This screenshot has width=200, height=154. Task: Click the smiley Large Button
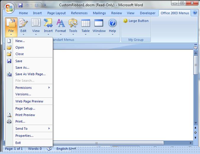click(x=136, y=21)
